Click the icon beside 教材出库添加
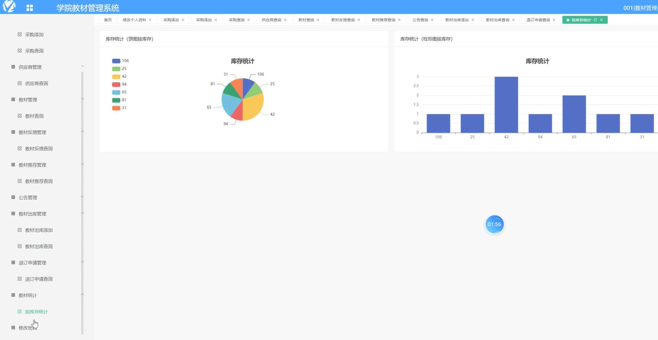The width and height of the screenshot is (658, 340). click(x=20, y=230)
